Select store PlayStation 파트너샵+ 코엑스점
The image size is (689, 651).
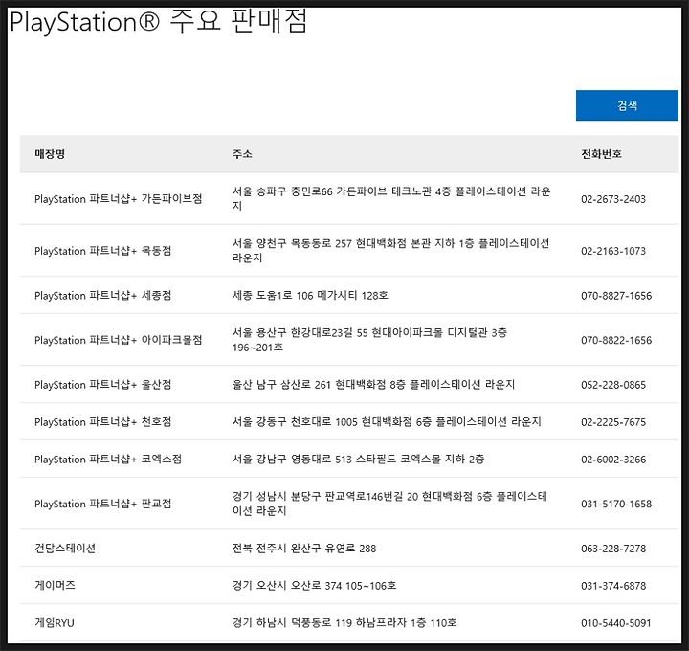pos(108,459)
